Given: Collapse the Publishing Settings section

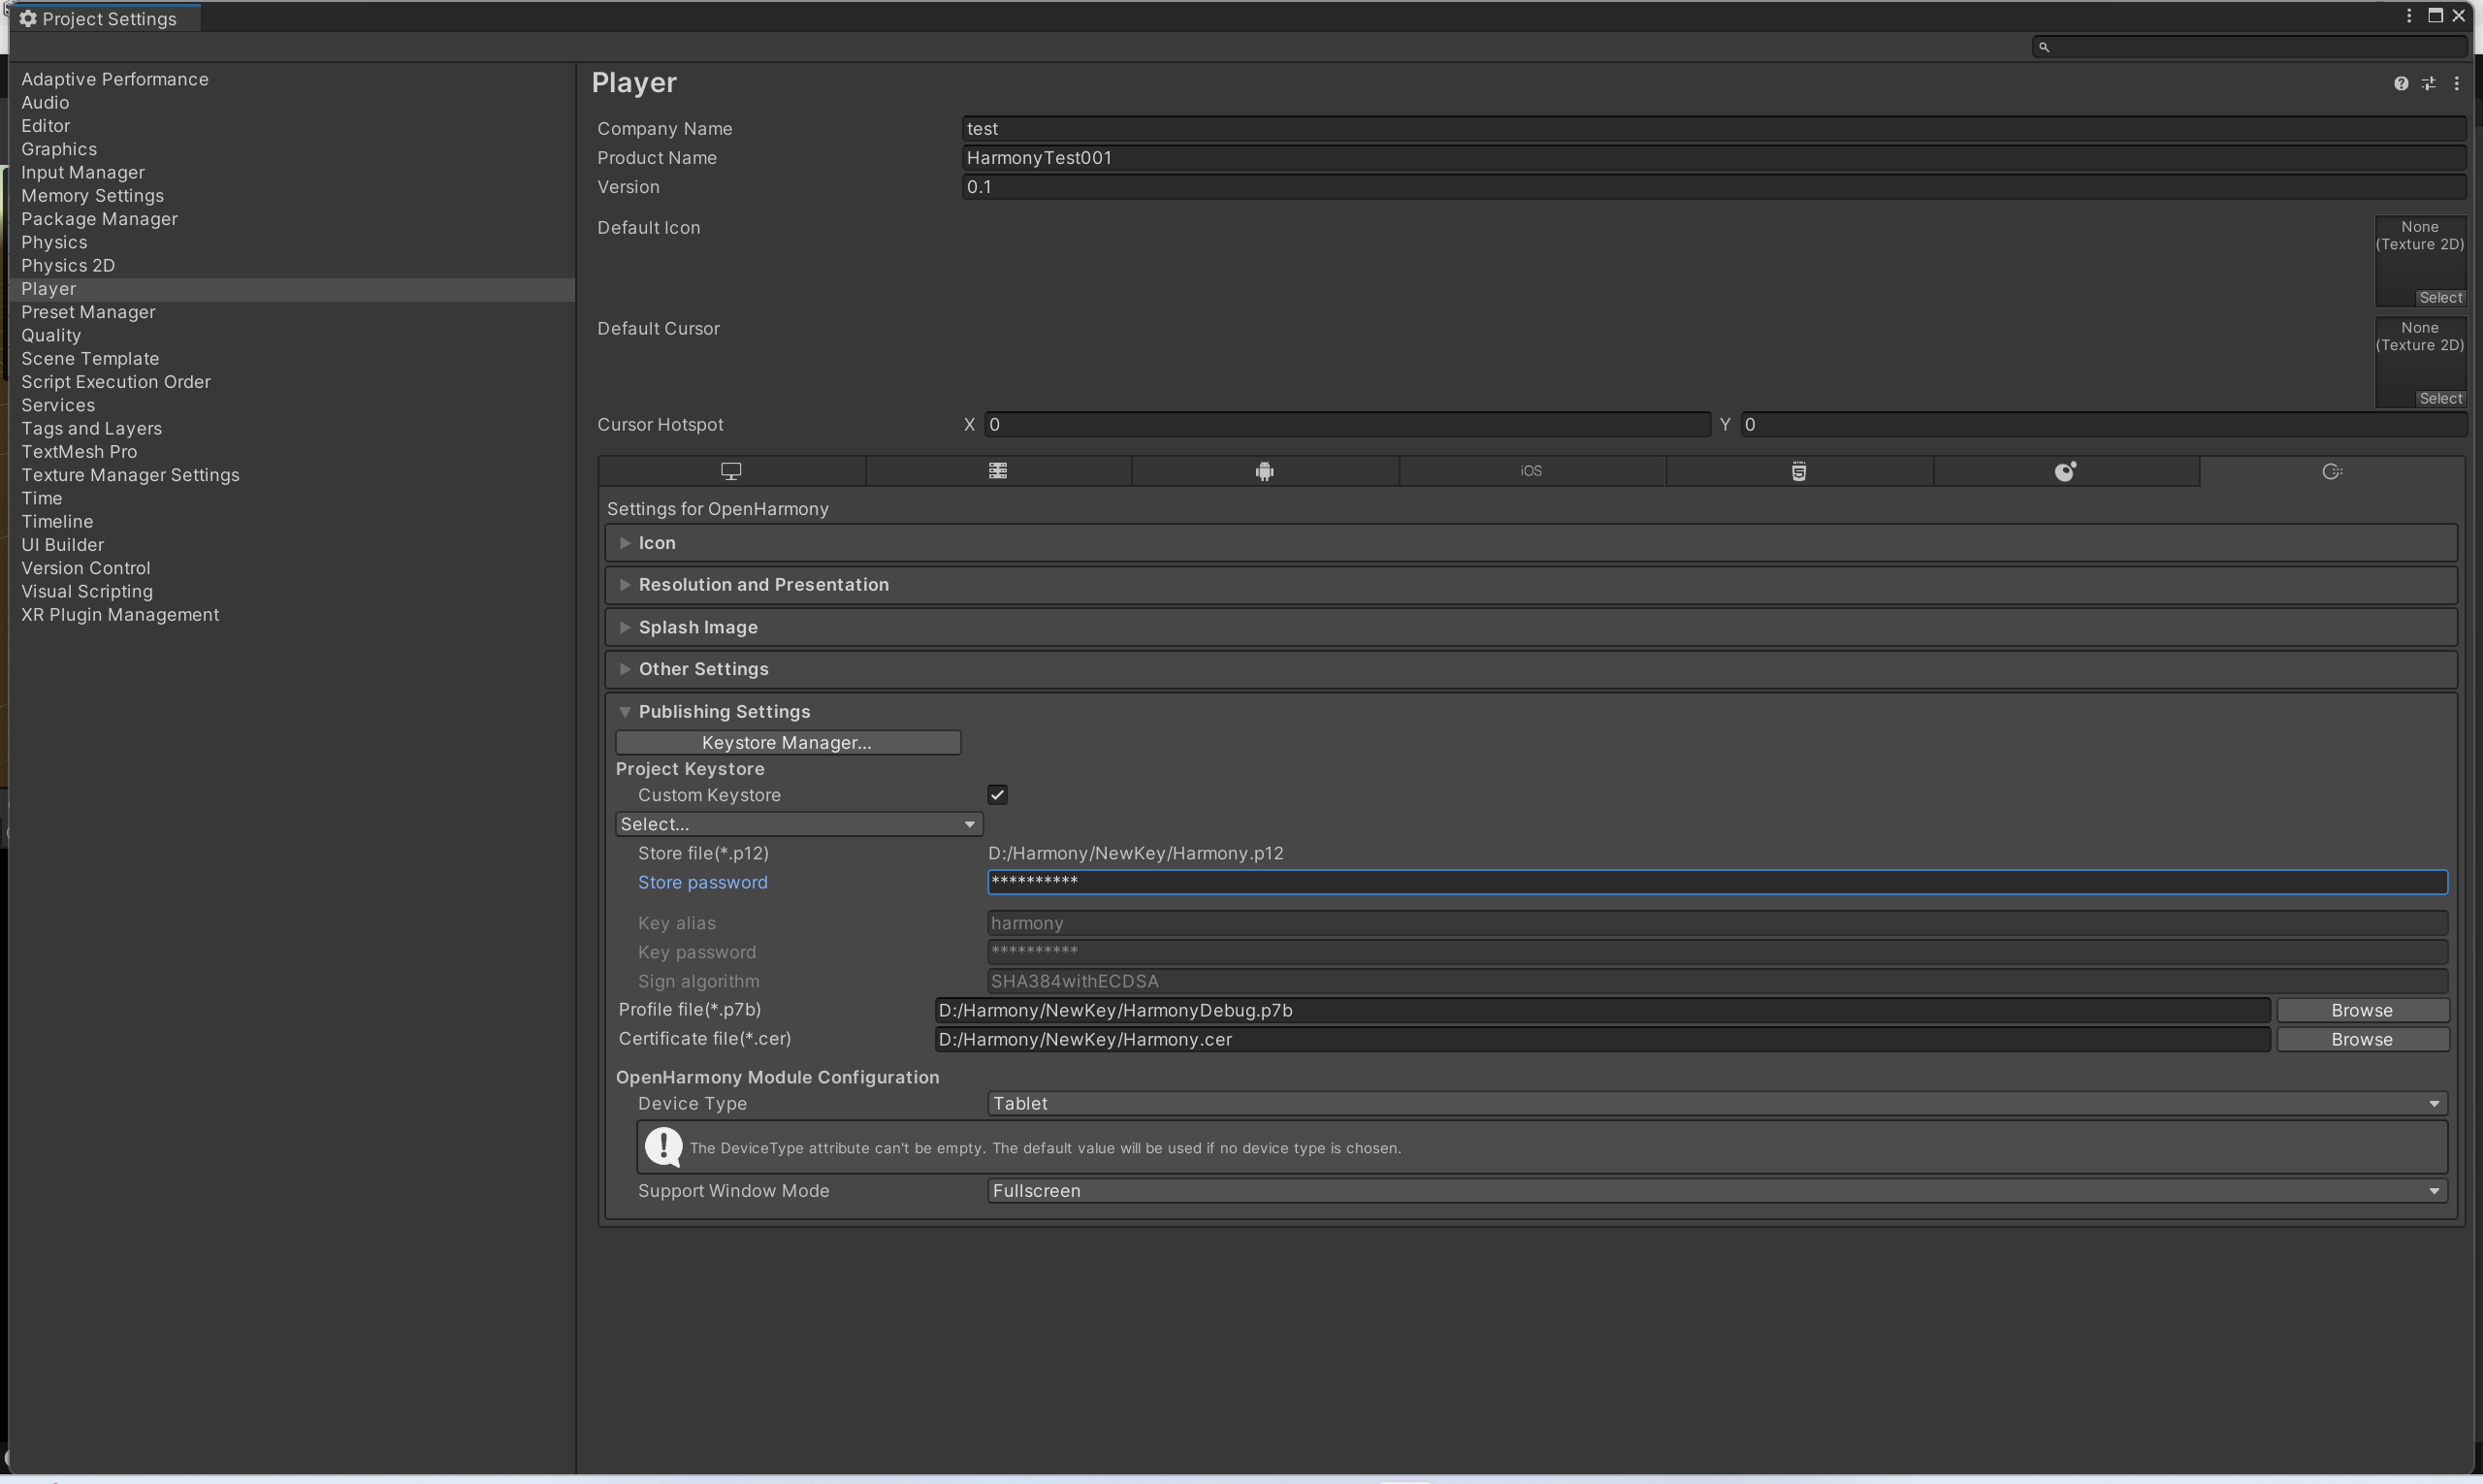Looking at the screenshot, I should [1531, 711].
